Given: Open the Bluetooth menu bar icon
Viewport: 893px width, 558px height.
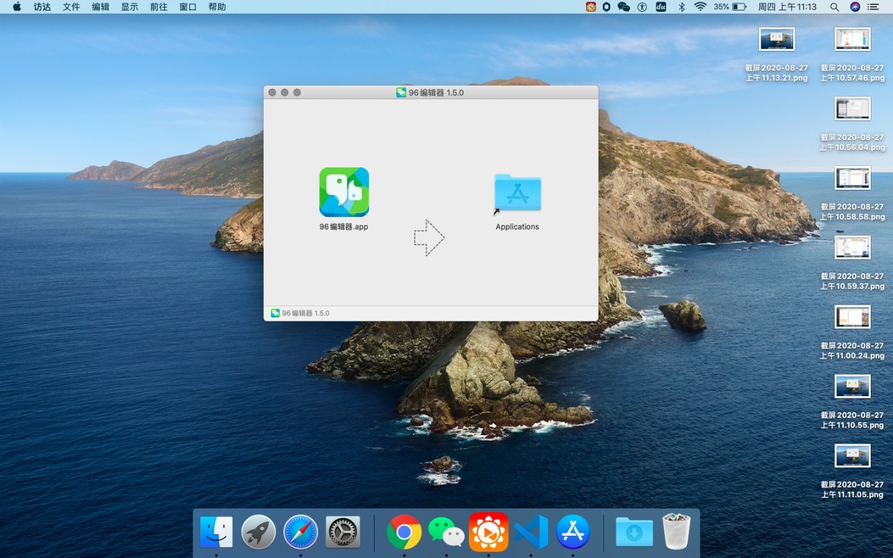Looking at the screenshot, I should pos(682,7).
